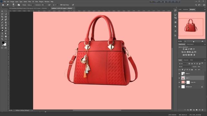Switch to the Channels tab

tap(186, 60)
